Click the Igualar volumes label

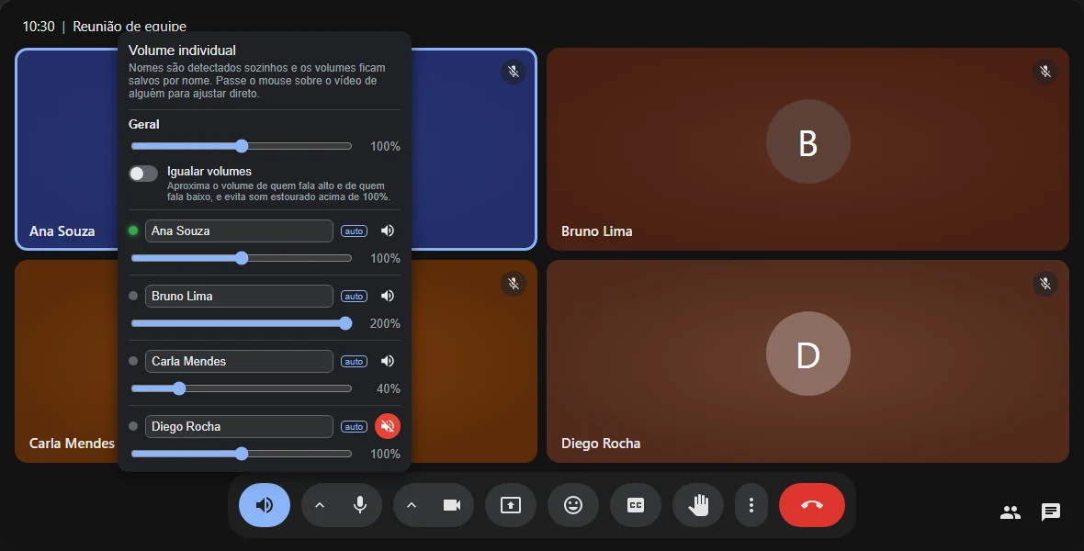(209, 172)
